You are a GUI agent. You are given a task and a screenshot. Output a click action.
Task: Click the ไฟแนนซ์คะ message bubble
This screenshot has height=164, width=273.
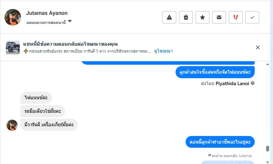click(x=36, y=98)
